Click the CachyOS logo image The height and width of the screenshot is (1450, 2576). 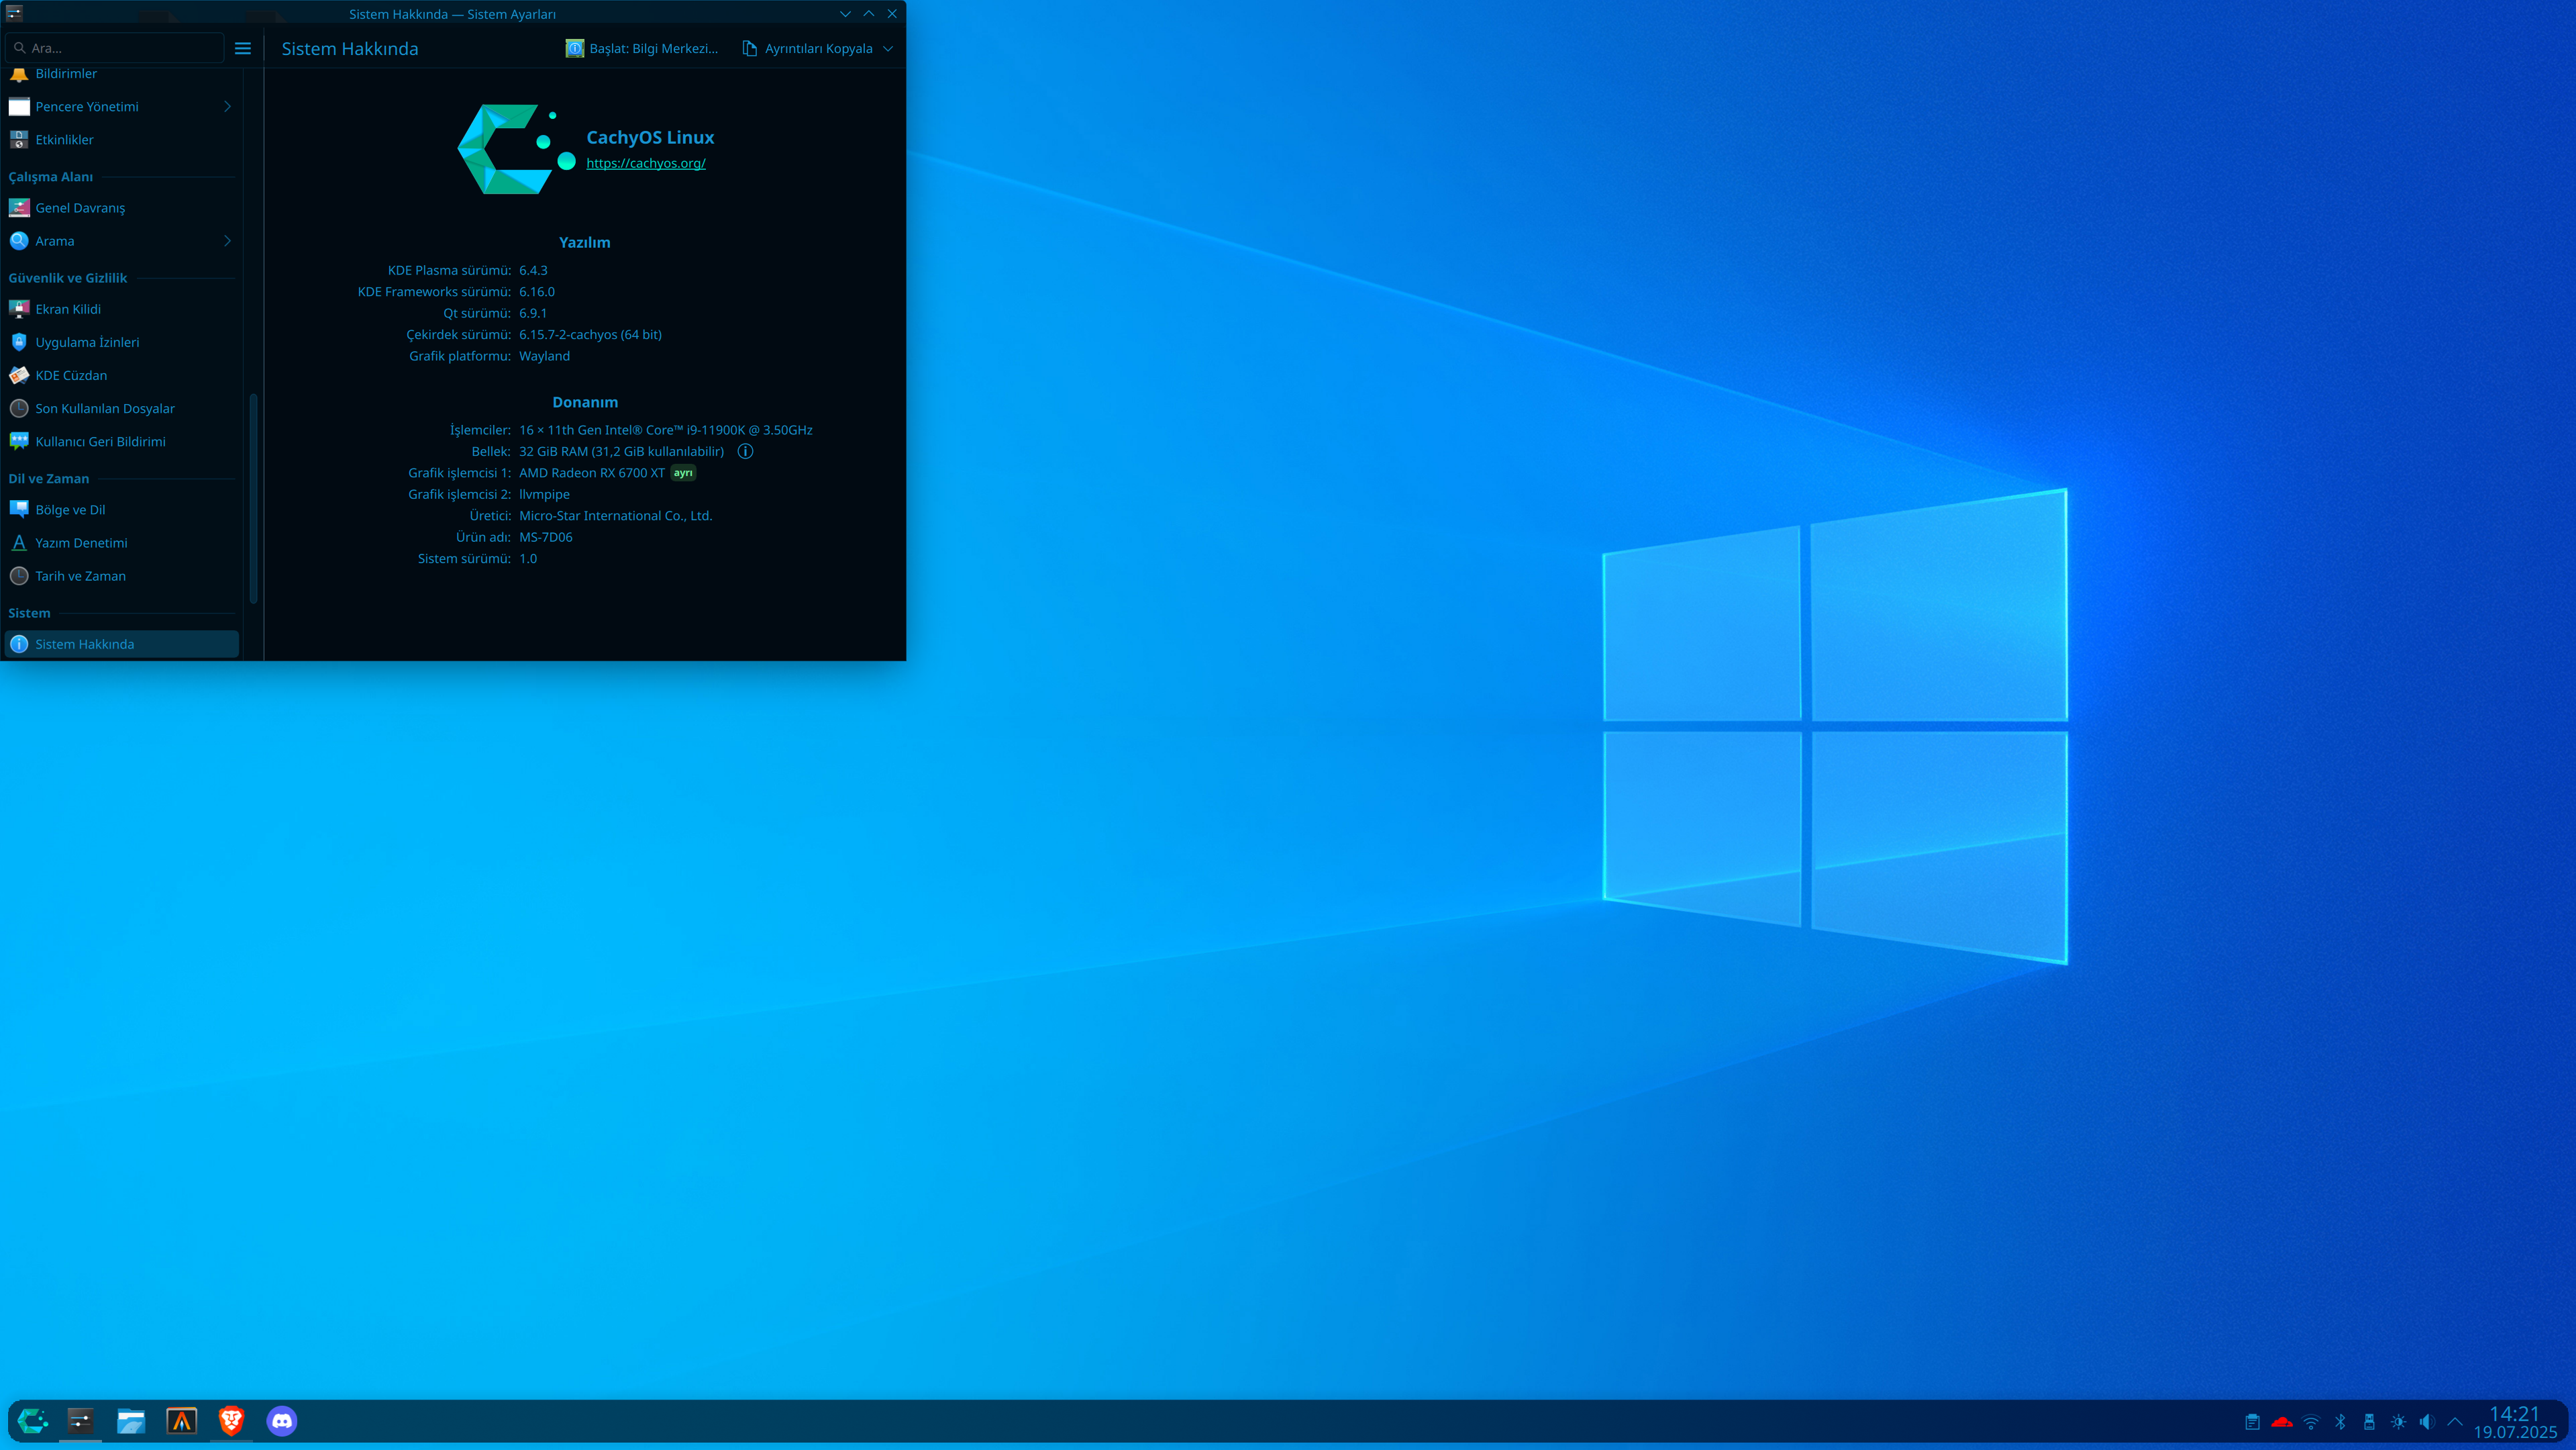click(x=516, y=149)
